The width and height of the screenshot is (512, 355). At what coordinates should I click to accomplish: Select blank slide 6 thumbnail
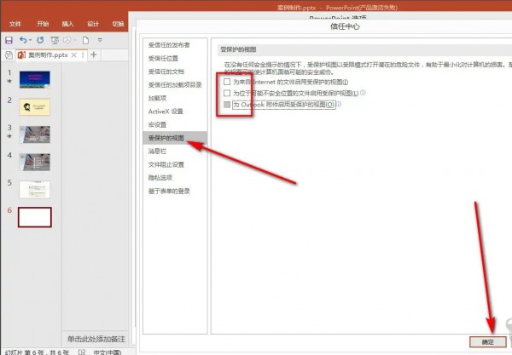tap(35, 217)
